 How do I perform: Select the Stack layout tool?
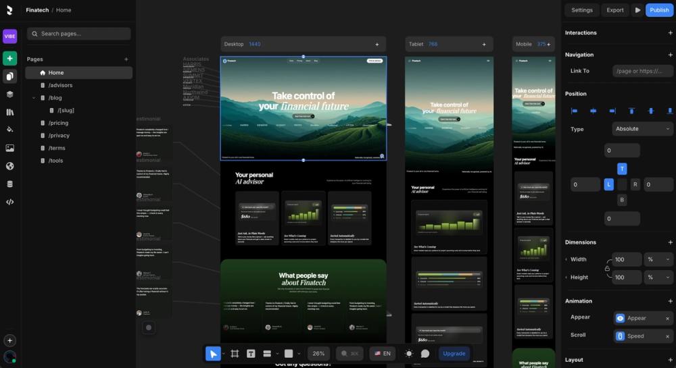tap(267, 353)
